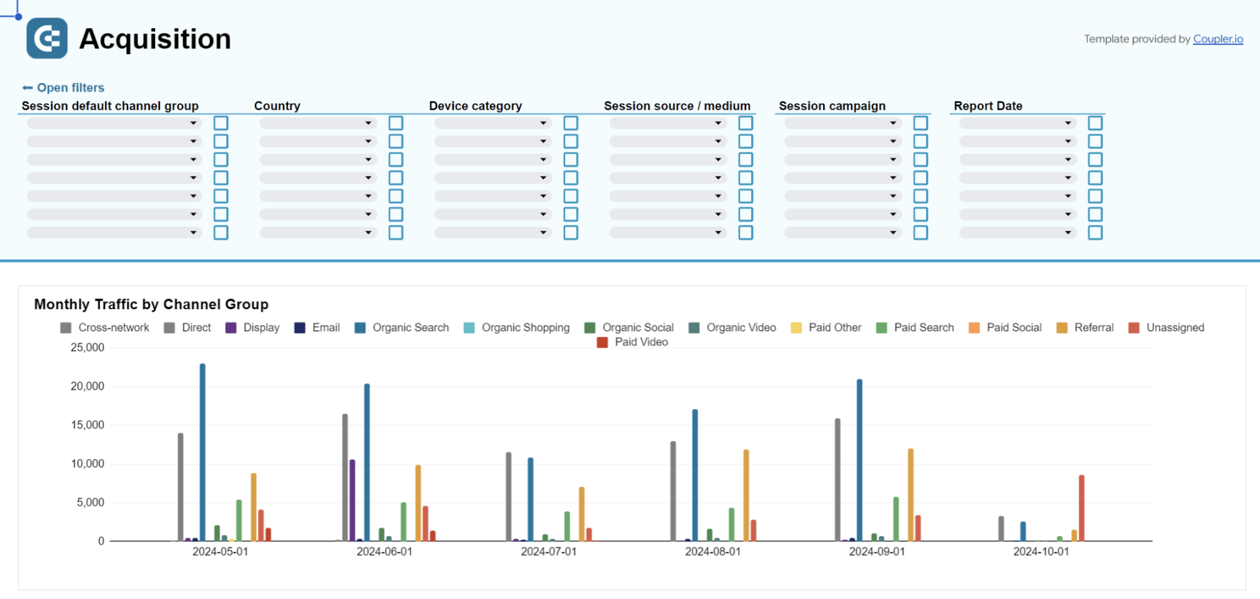The height and width of the screenshot is (599, 1260).
Task: Click the 2024-10-01 axis label
Action: (x=1041, y=552)
